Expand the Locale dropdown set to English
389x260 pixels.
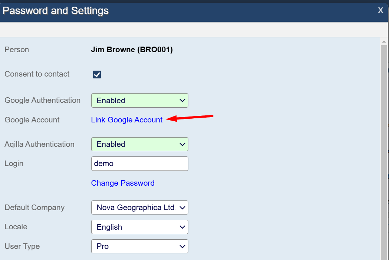[139, 227]
